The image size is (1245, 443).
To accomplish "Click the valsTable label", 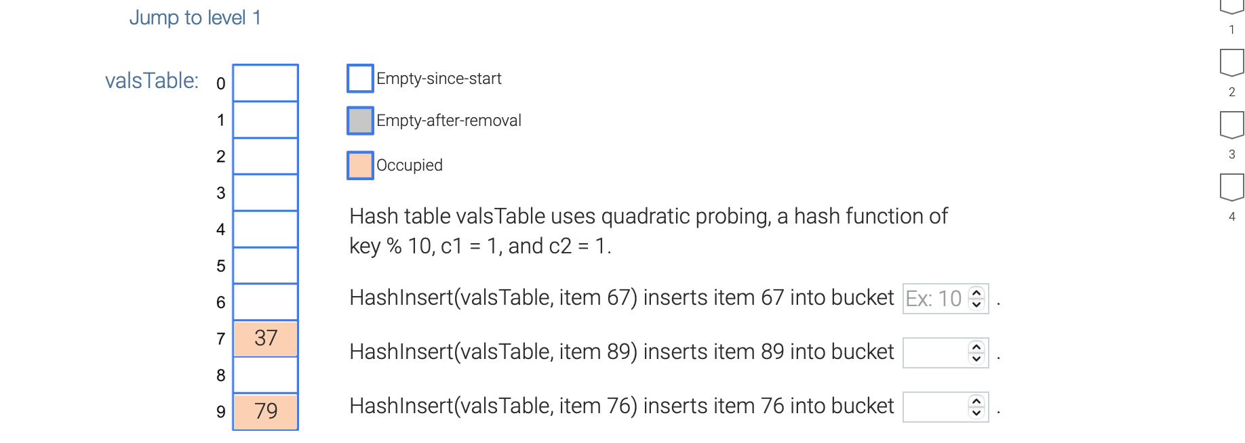I will click(152, 80).
